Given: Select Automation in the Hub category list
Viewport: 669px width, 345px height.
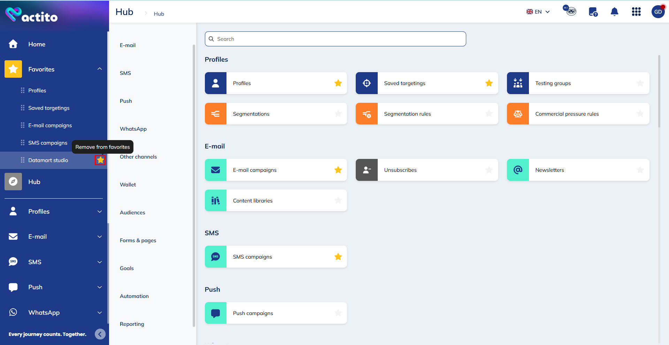Looking at the screenshot, I should coord(134,296).
